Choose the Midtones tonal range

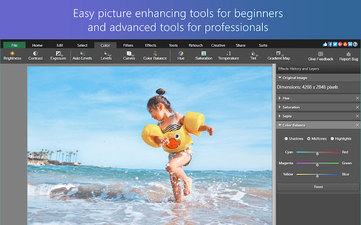309,138
